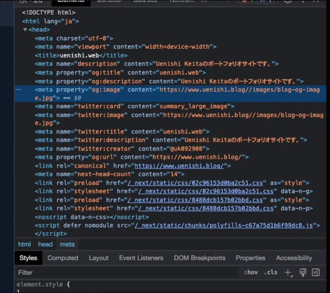Viewport: 330px width, 293px height.
Task: Click the canonical link href URL
Action: (x=179, y=166)
